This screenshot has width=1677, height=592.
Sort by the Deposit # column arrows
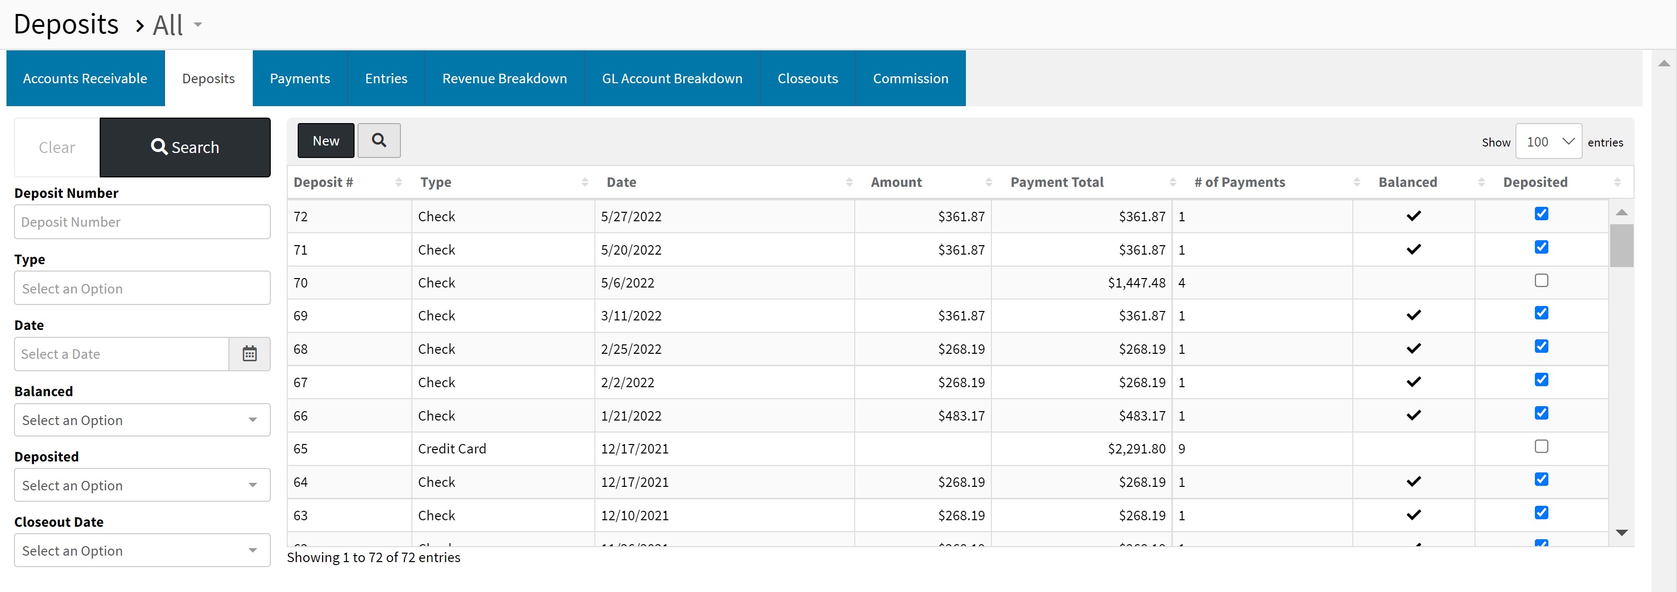click(398, 183)
